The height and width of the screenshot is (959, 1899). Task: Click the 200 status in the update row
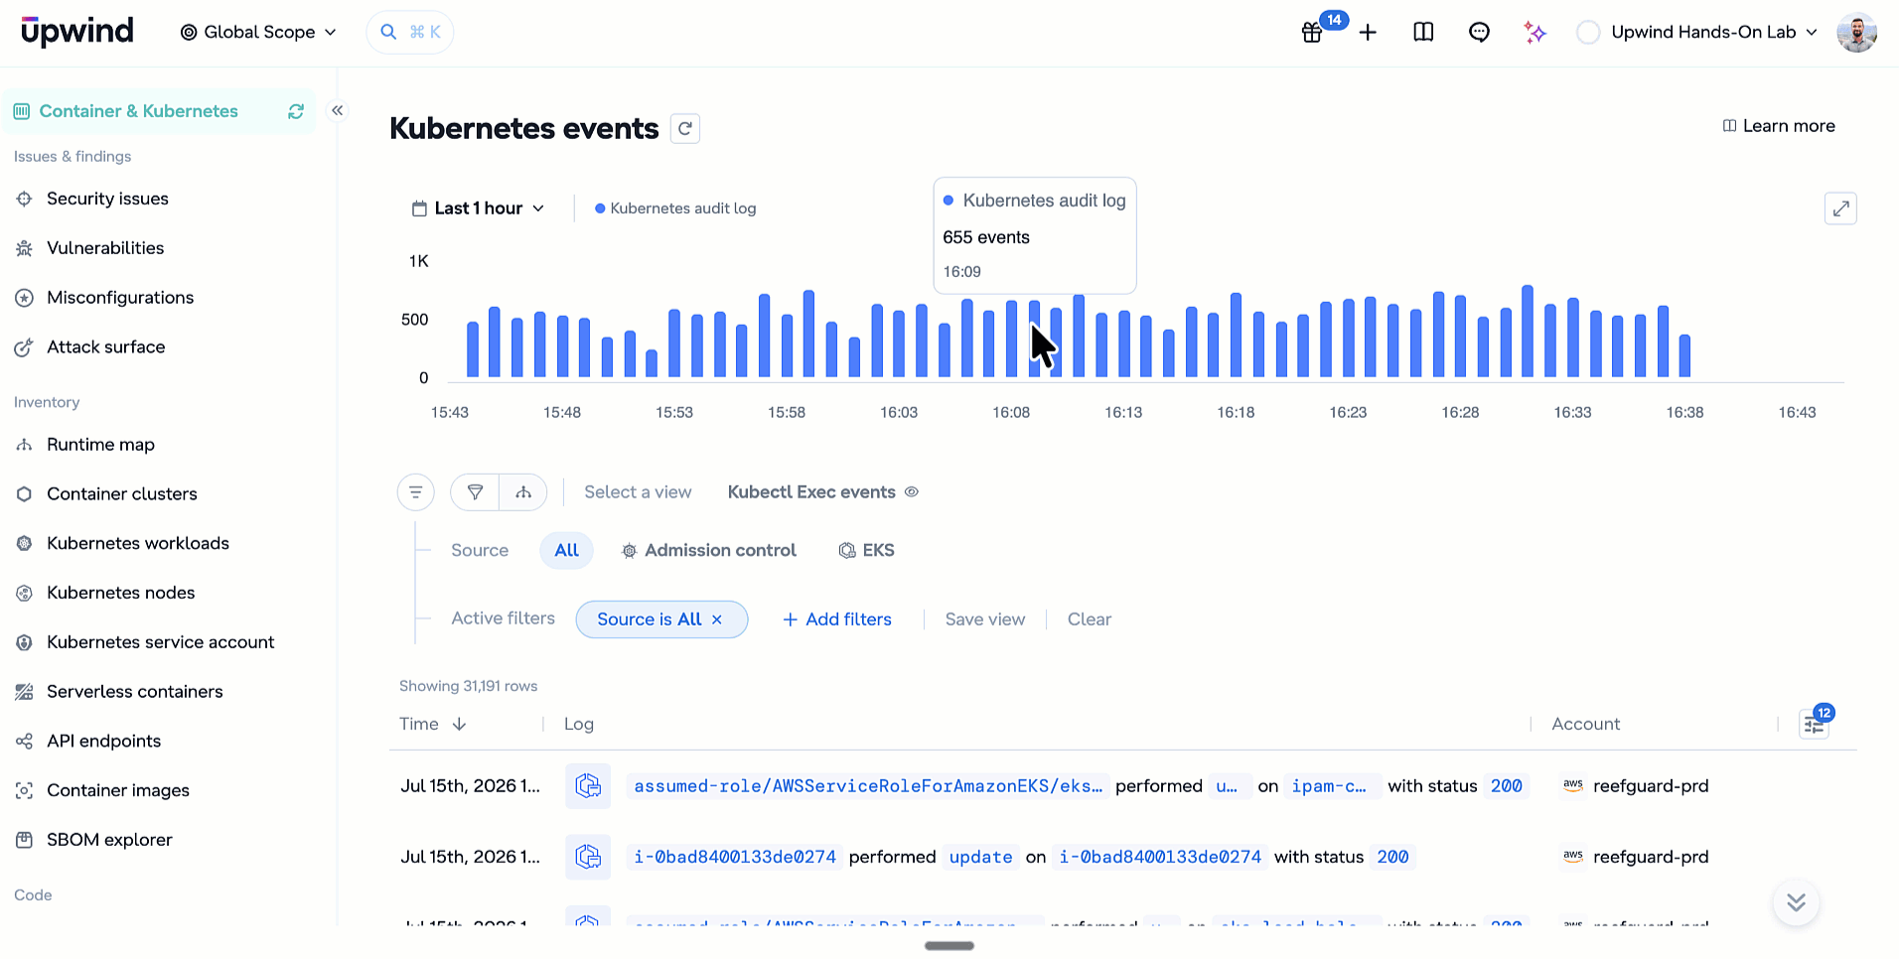click(x=1392, y=857)
